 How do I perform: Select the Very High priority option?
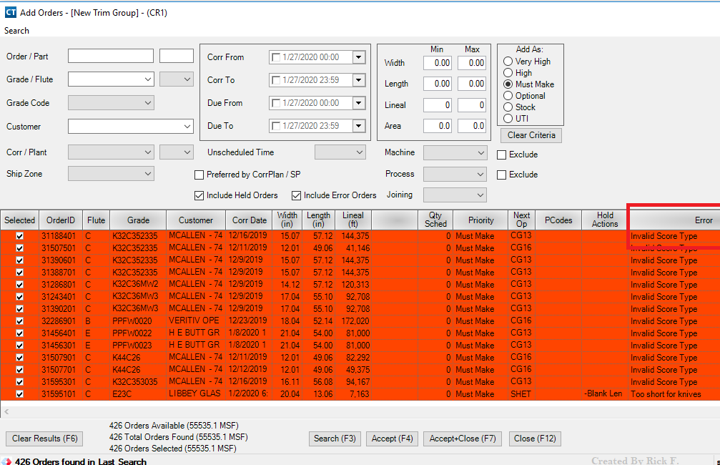point(508,62)
